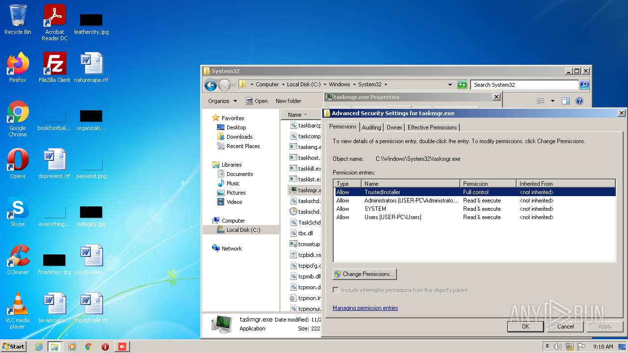Screen dimensions: 628x353
Task: Click the Change Permissions button
Action: 365,274
